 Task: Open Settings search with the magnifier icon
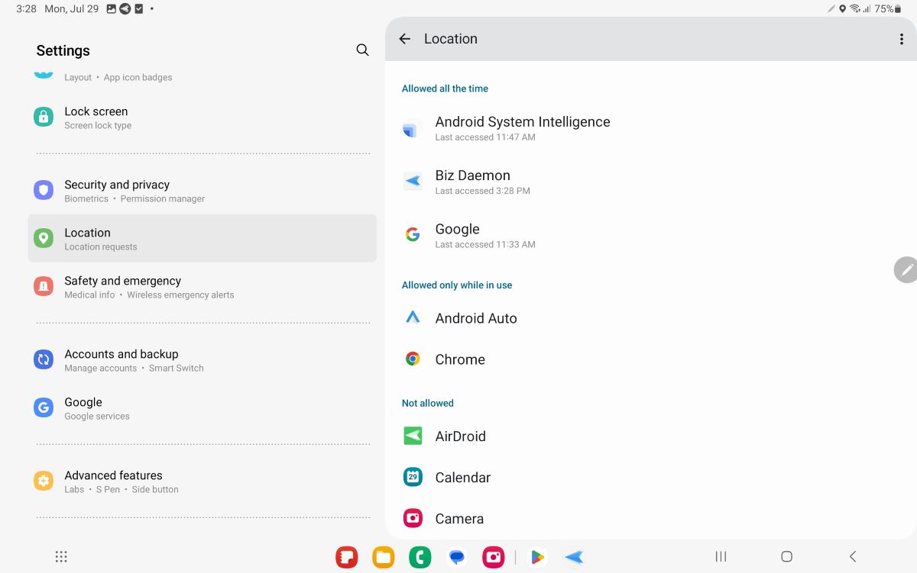[x=362, y=50]
